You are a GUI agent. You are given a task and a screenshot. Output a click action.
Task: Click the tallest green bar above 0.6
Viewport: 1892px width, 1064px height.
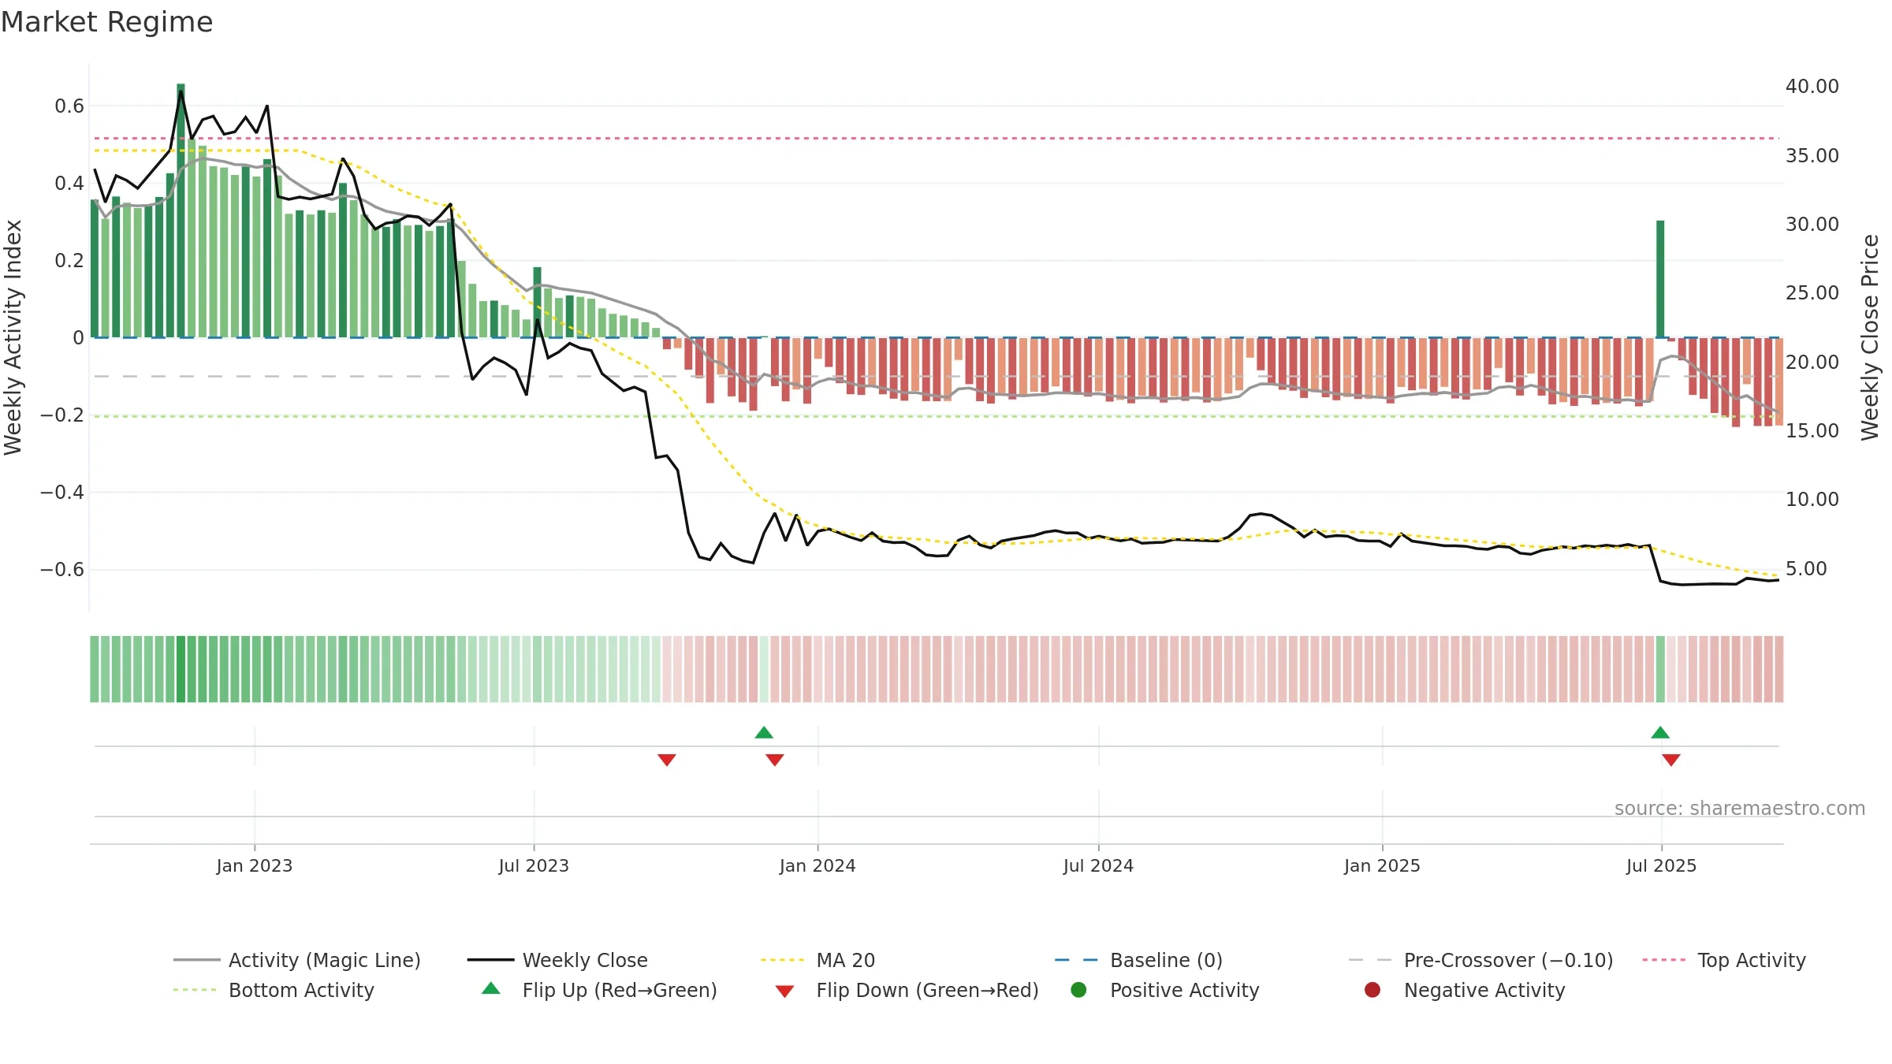(x=181, y=210)
